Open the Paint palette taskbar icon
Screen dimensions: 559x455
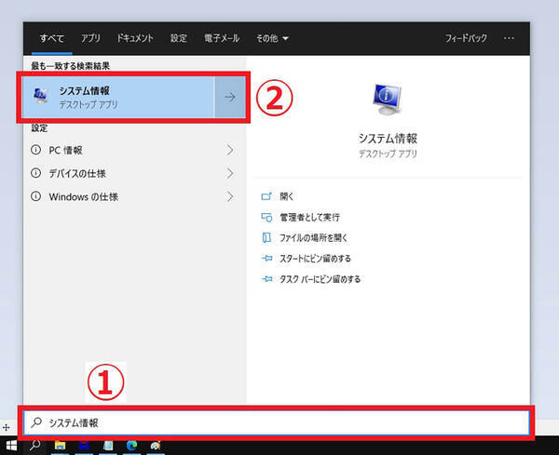(156, 446)
